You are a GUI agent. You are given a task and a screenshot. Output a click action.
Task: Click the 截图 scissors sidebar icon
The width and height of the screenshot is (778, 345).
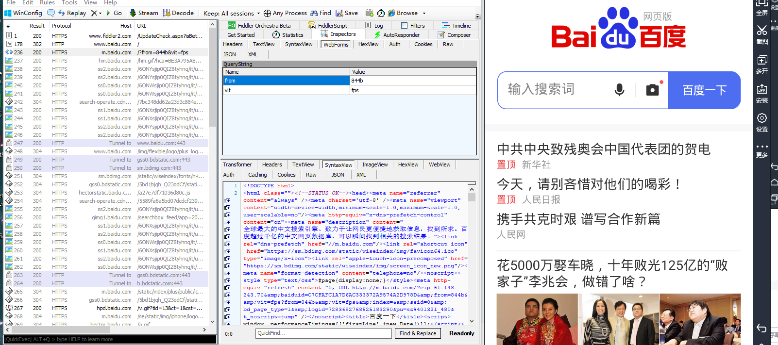[x=762, y=35]
